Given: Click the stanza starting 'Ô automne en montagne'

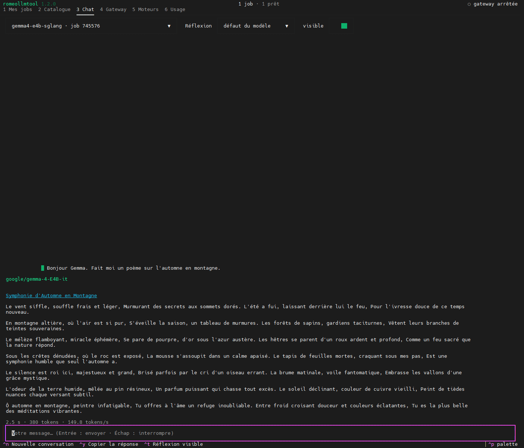Looking at the screenshot, I should (x=237, y=408).
